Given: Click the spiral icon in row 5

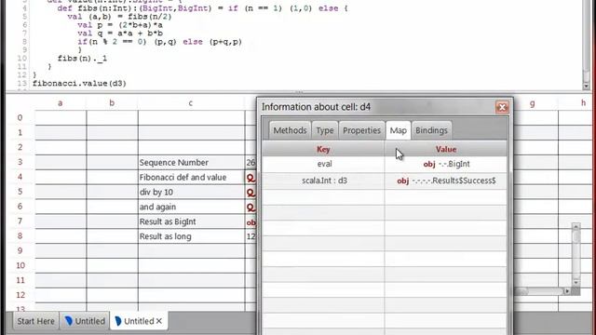Looking at the screenshot, I should pyautogui.click(x=251, y=193).
